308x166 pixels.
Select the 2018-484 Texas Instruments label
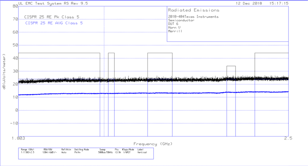click(x=193, y=16)
